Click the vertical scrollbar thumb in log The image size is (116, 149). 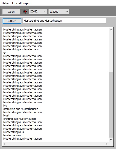click(x=111, y=105)
